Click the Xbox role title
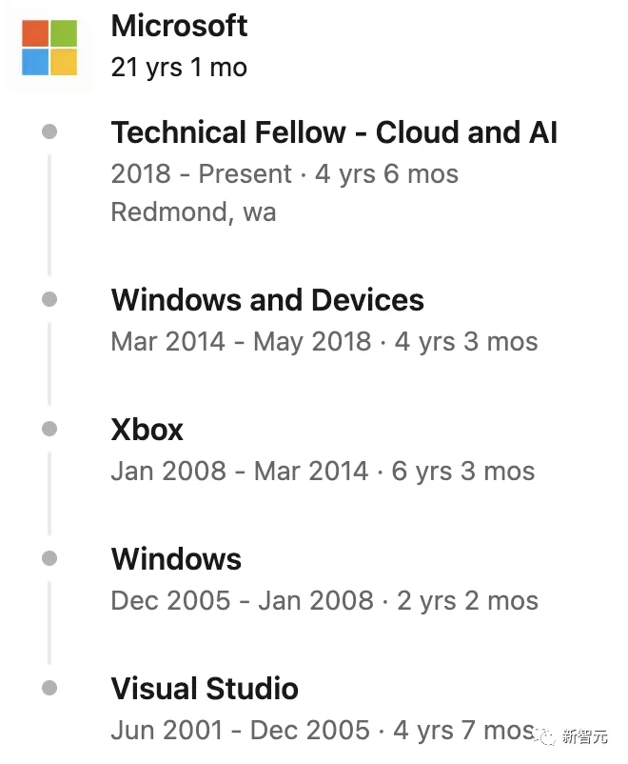 click(x=147, y=430)
